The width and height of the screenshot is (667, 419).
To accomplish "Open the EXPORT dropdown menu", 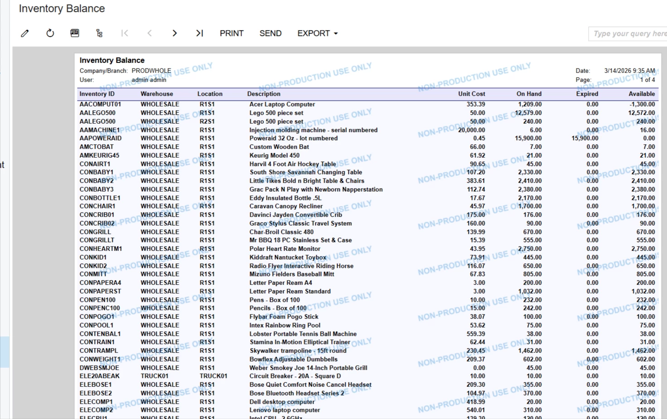I will click(318, 33).
